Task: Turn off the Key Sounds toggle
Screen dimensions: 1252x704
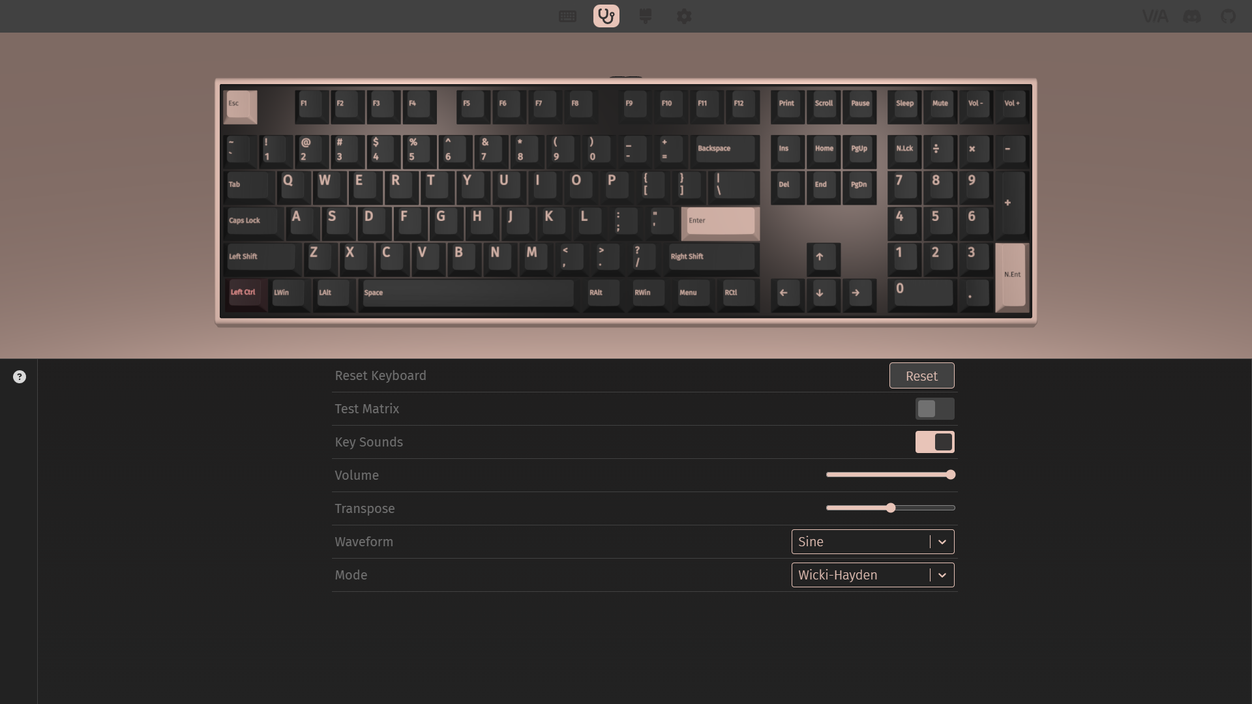Action: point(934,442)
